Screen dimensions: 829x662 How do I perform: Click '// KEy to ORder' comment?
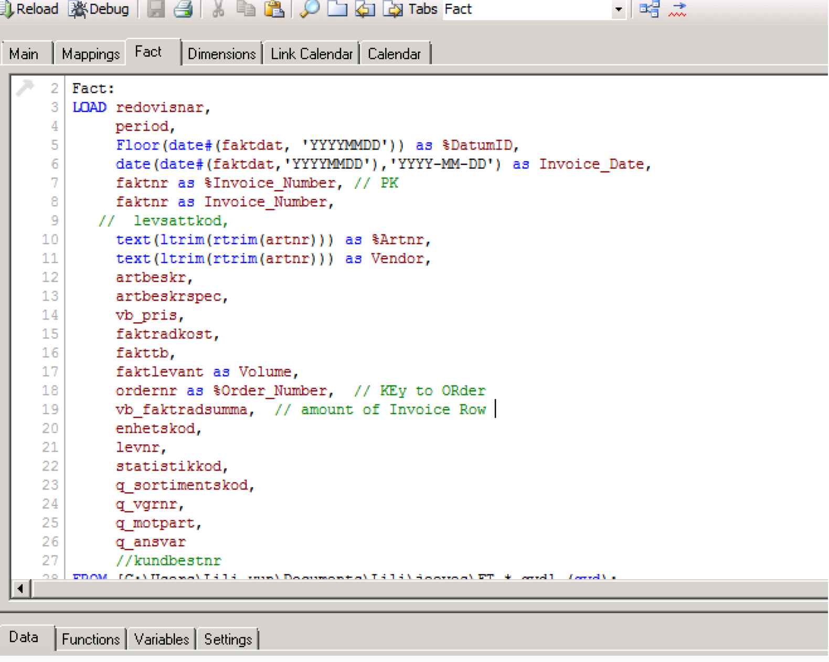(420, 391)
